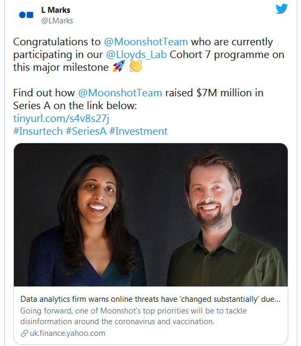Click the Twitter bird logo icon
The height and width of the screenshot is (346, 301).
click(x=282, y=9)
